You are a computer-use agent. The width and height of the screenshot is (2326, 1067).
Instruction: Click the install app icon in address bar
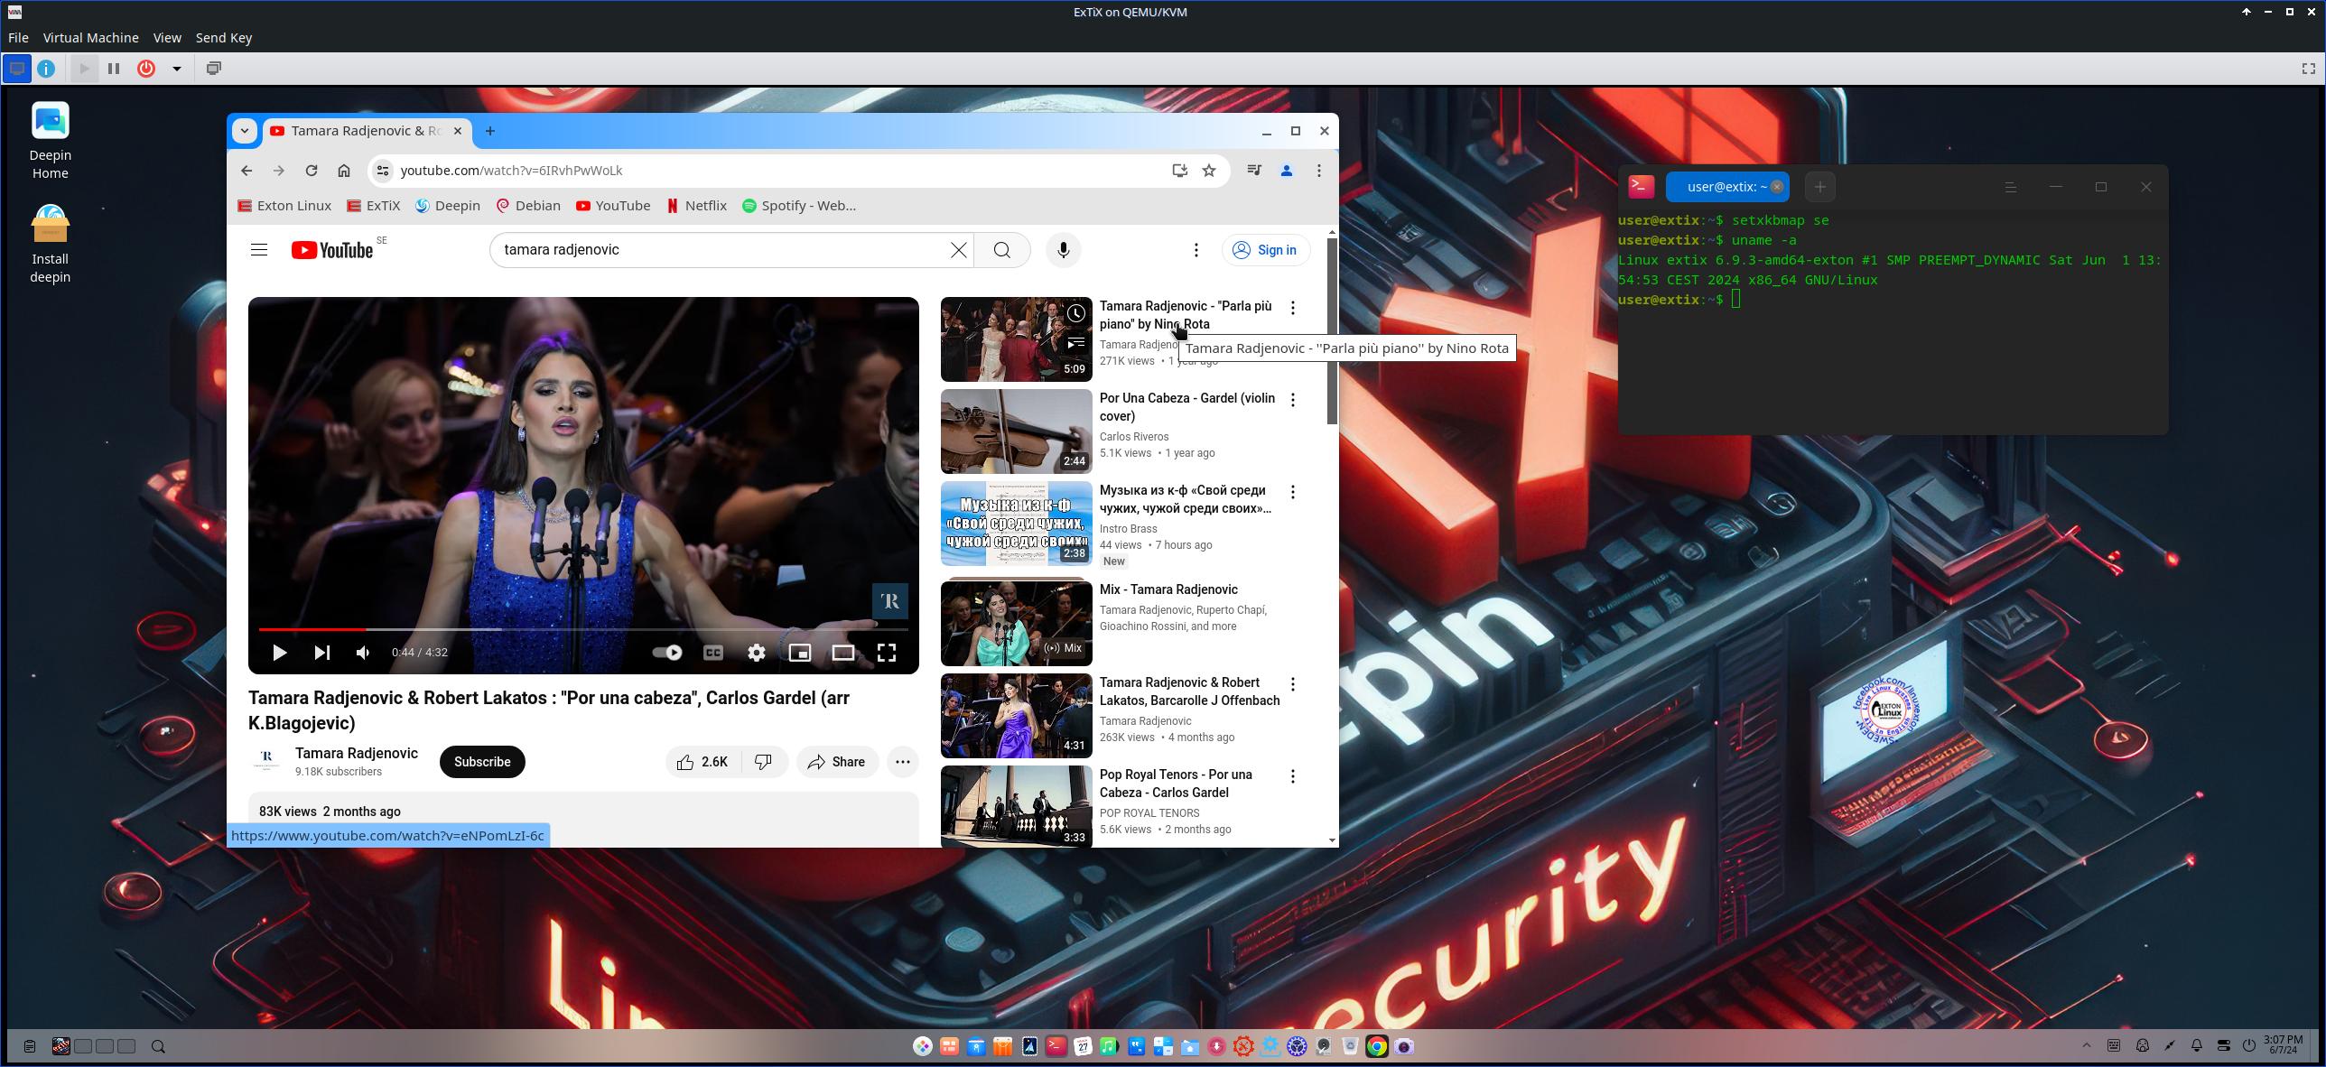coord(1179,171)
